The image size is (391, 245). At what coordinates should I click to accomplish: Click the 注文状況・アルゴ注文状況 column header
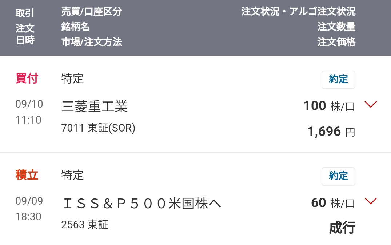[298, 12]
